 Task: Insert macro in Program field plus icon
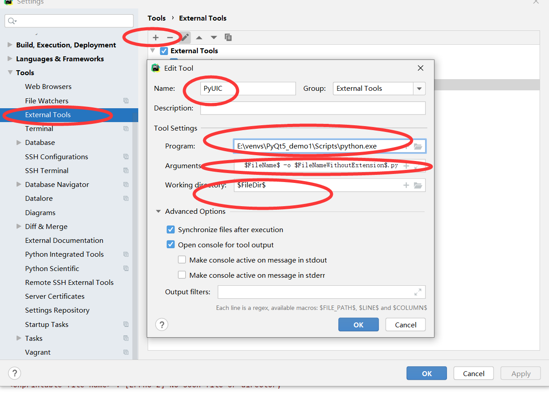pyautogui.click(x=406, y=146)
